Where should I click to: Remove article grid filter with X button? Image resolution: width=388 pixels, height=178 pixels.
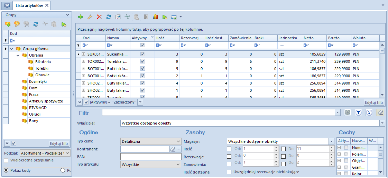click(80, 102)
